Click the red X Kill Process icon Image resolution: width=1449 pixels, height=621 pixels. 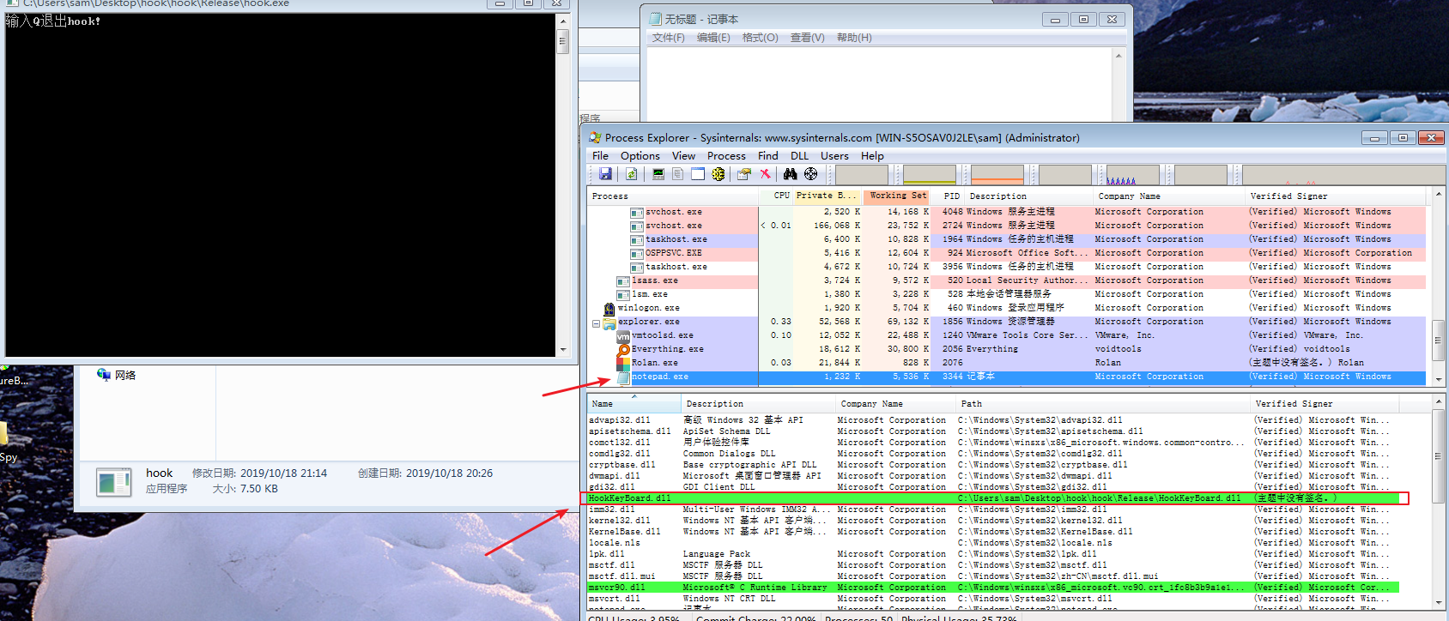[765, 174]
